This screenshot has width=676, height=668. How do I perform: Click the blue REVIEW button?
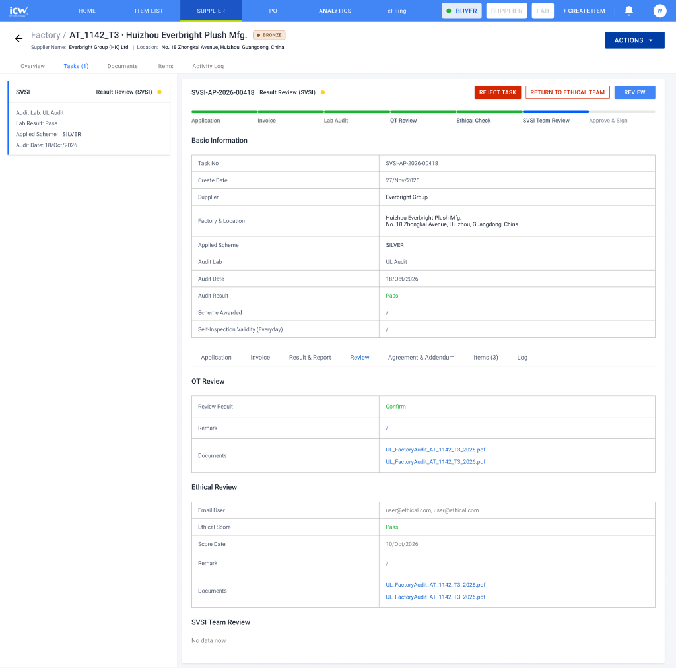(634, 92)
